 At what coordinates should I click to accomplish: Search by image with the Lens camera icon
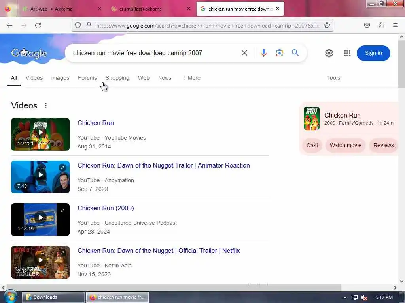tap(279, 53)
